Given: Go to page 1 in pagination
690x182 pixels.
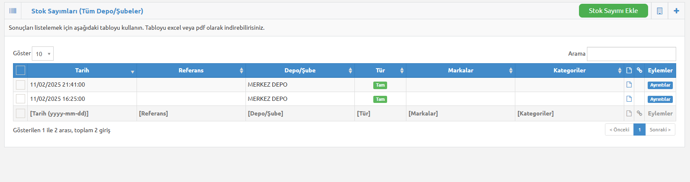Looking at the screenshot, I should coord(639,130).
